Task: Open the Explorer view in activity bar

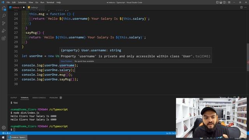Action: coord(4,8)
